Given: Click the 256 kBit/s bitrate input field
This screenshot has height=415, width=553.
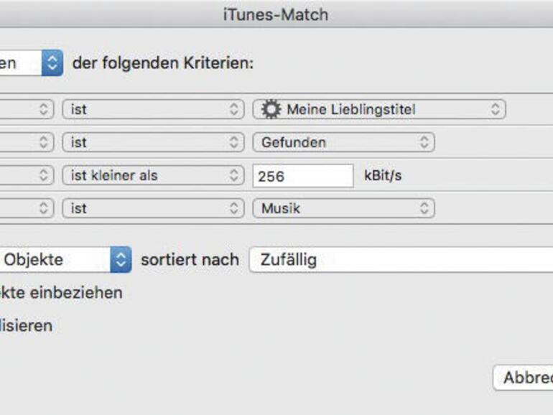Looking at the screenshot, I should click(302, 176).
